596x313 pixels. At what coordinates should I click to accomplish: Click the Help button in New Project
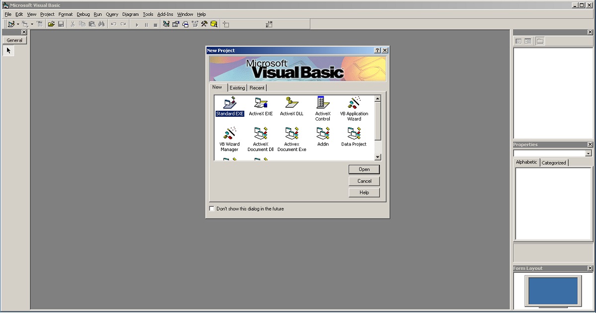coord(364,192)
